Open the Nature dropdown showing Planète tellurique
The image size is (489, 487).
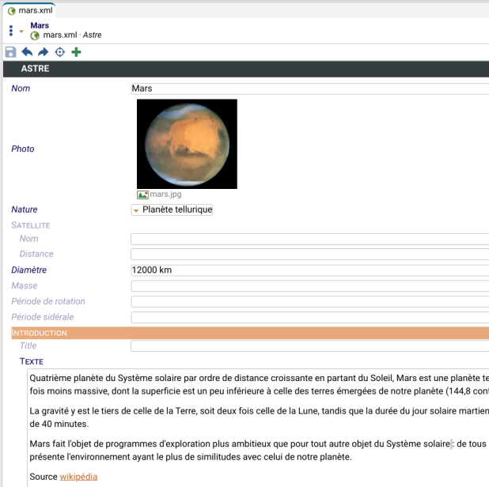click(172, 210)
